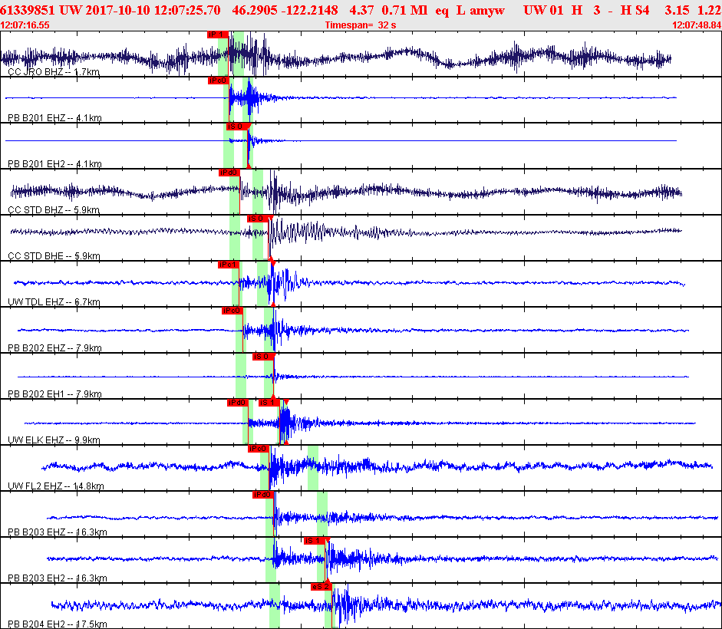
Task: Click the 'PB B202 EHZ -- 7.9km' channel label
Action: pos(54,348)
